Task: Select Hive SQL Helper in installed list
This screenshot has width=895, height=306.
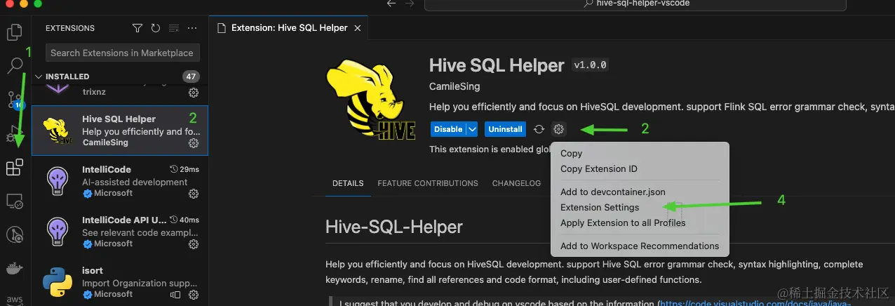Action: click(x=121, y=131)
